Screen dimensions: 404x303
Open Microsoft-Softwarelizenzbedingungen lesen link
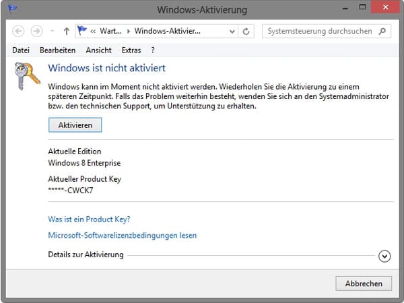click(x=123, y=235)
